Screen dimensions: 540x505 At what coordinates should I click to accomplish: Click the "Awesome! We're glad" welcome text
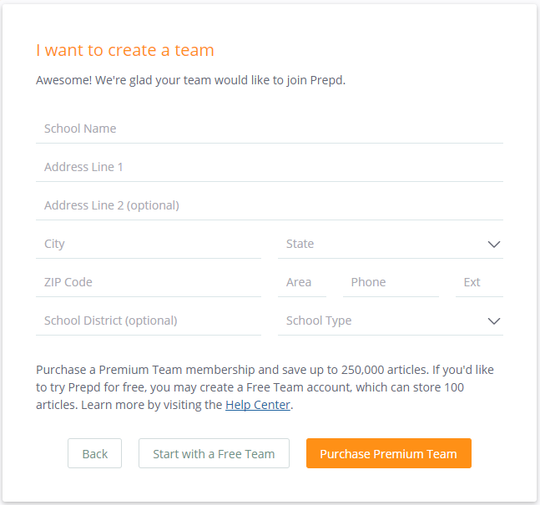[x=190, y=80]
